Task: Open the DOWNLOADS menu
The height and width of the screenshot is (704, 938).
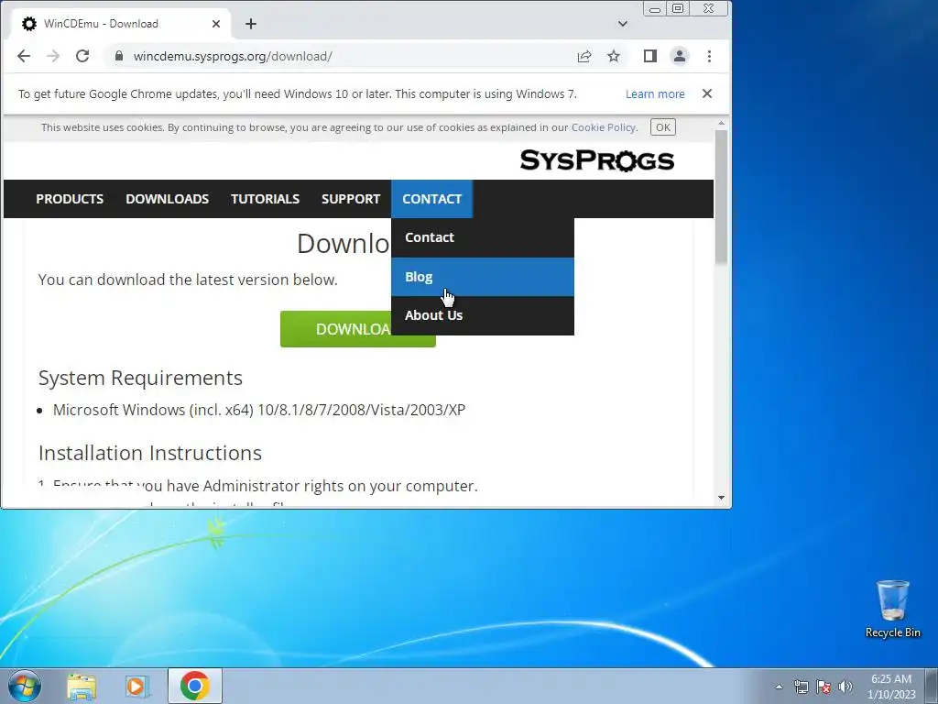Action: click(167, 199)
